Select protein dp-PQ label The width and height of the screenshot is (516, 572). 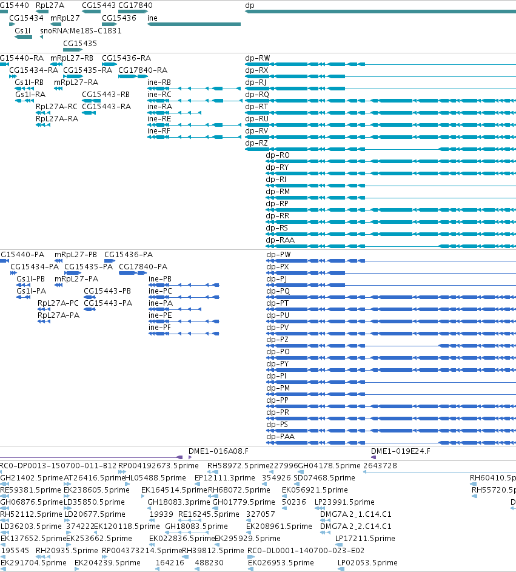[x=278, y=291]
